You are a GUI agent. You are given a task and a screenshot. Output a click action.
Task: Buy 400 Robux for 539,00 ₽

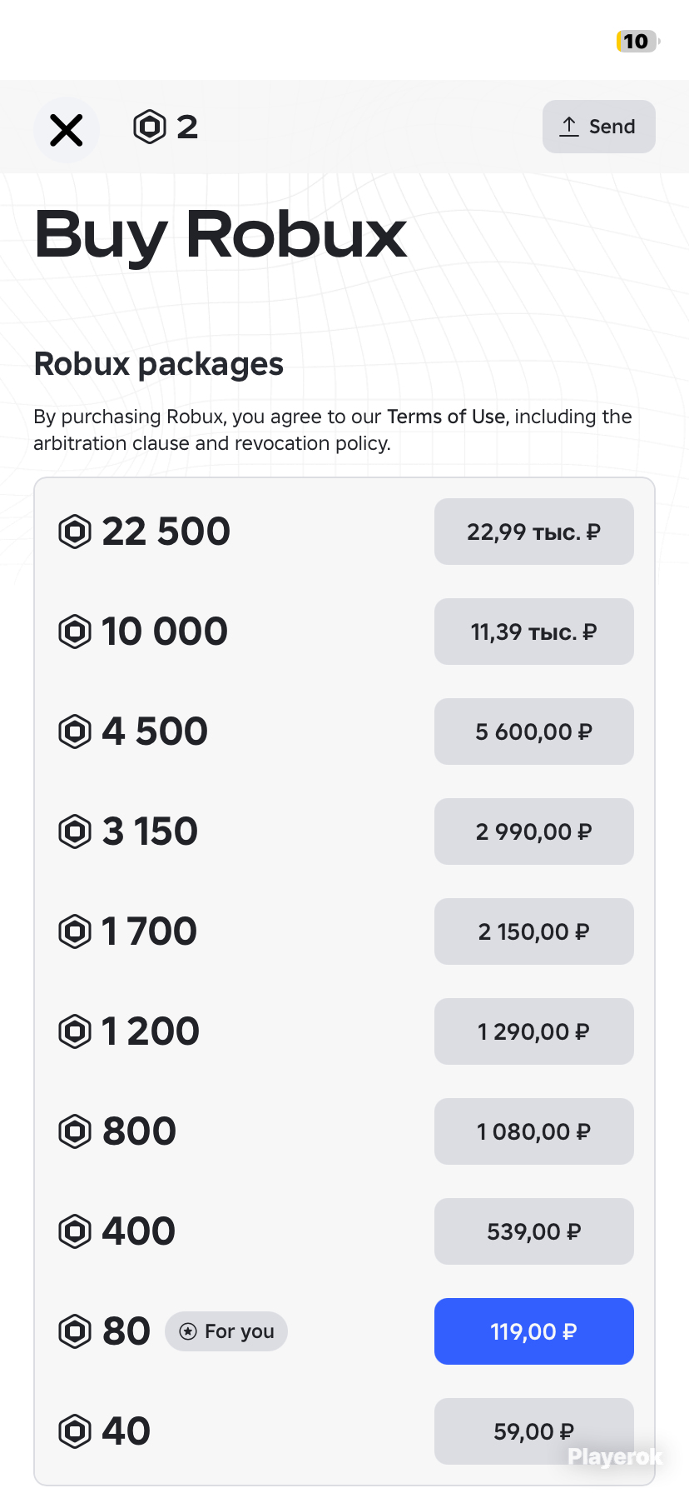coord(534,1231)
